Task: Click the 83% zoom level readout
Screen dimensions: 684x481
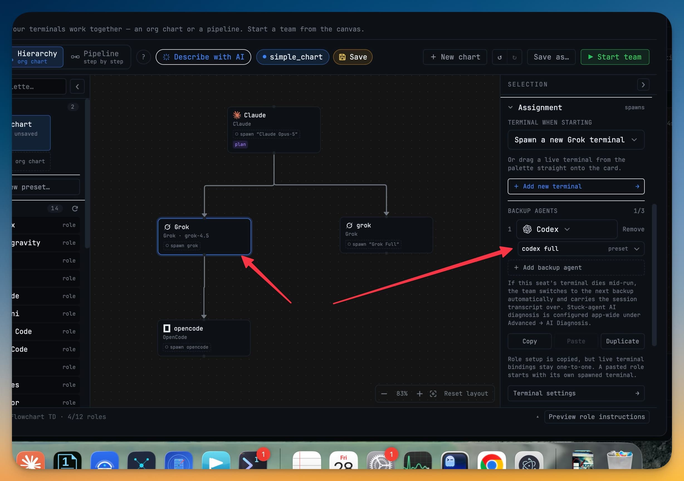Action: pyautogui.click(x=402, y=393)
